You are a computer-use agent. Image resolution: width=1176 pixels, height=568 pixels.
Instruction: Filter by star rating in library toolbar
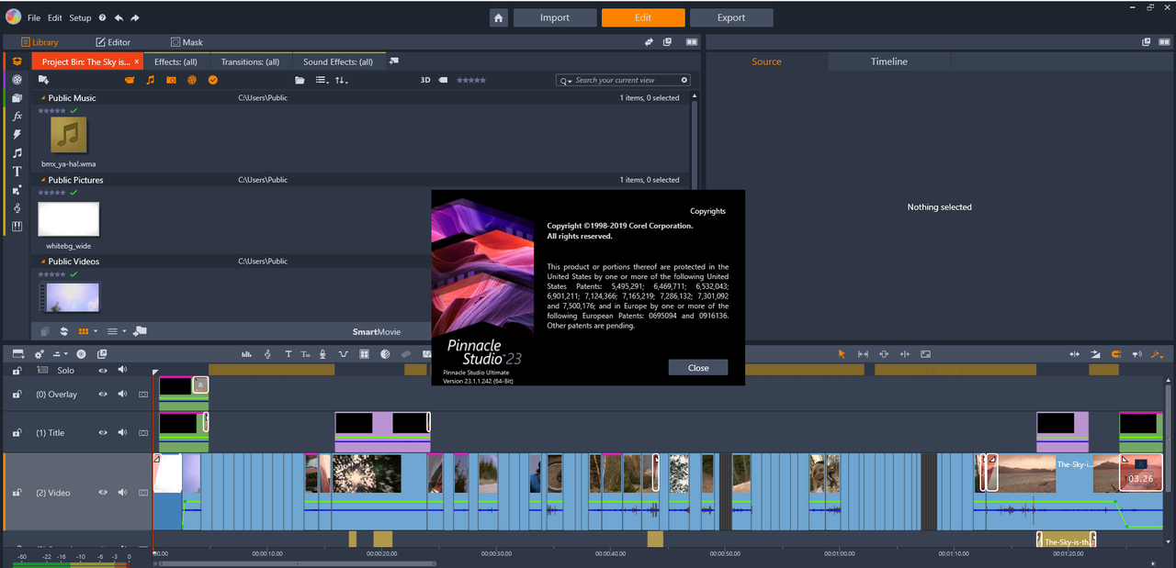pos(471,80)
